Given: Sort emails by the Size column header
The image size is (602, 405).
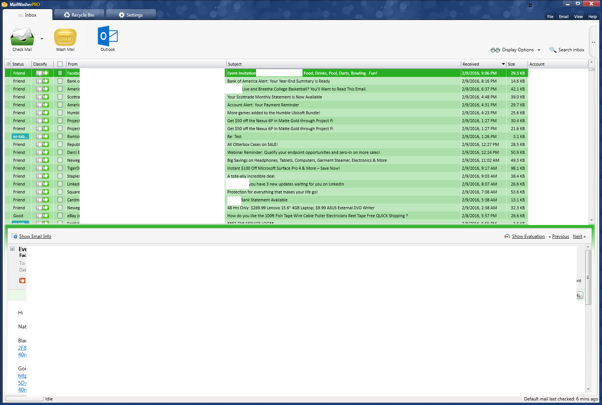Looking at the screenshot, I should pos(517,64).
